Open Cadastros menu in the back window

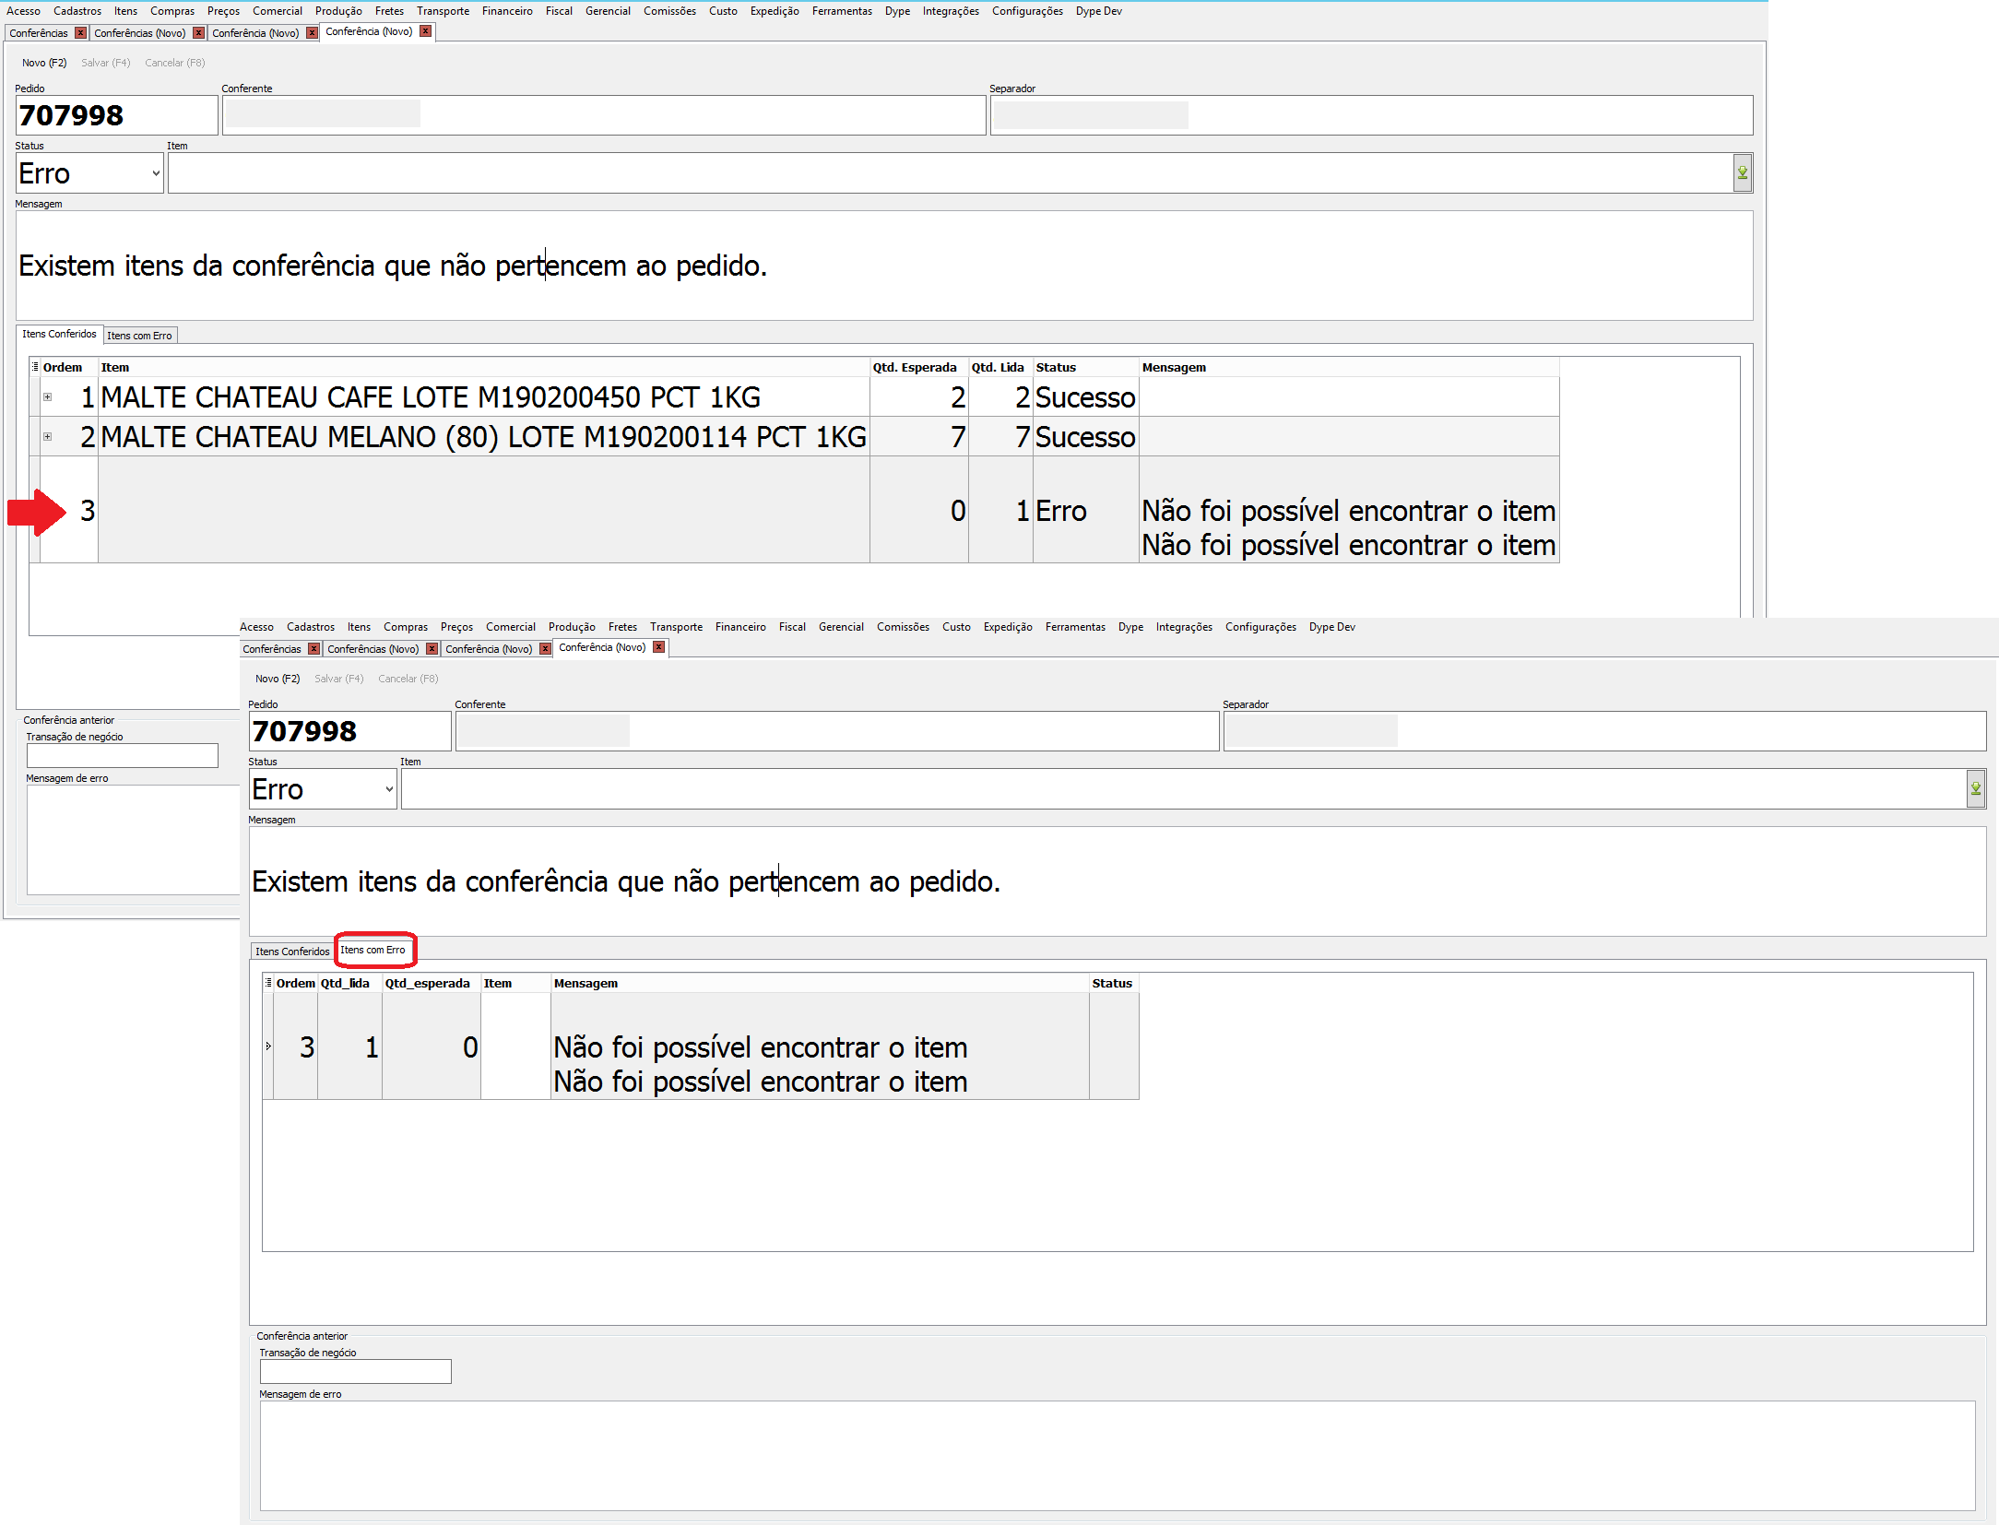tap(77, 11)
